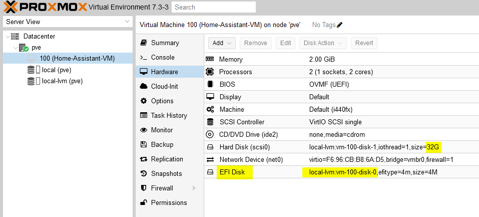Select the 100 (Home-Assistant-VM) tree item
This screenshot has width=479, height=217.
click(x=77, y=59)
